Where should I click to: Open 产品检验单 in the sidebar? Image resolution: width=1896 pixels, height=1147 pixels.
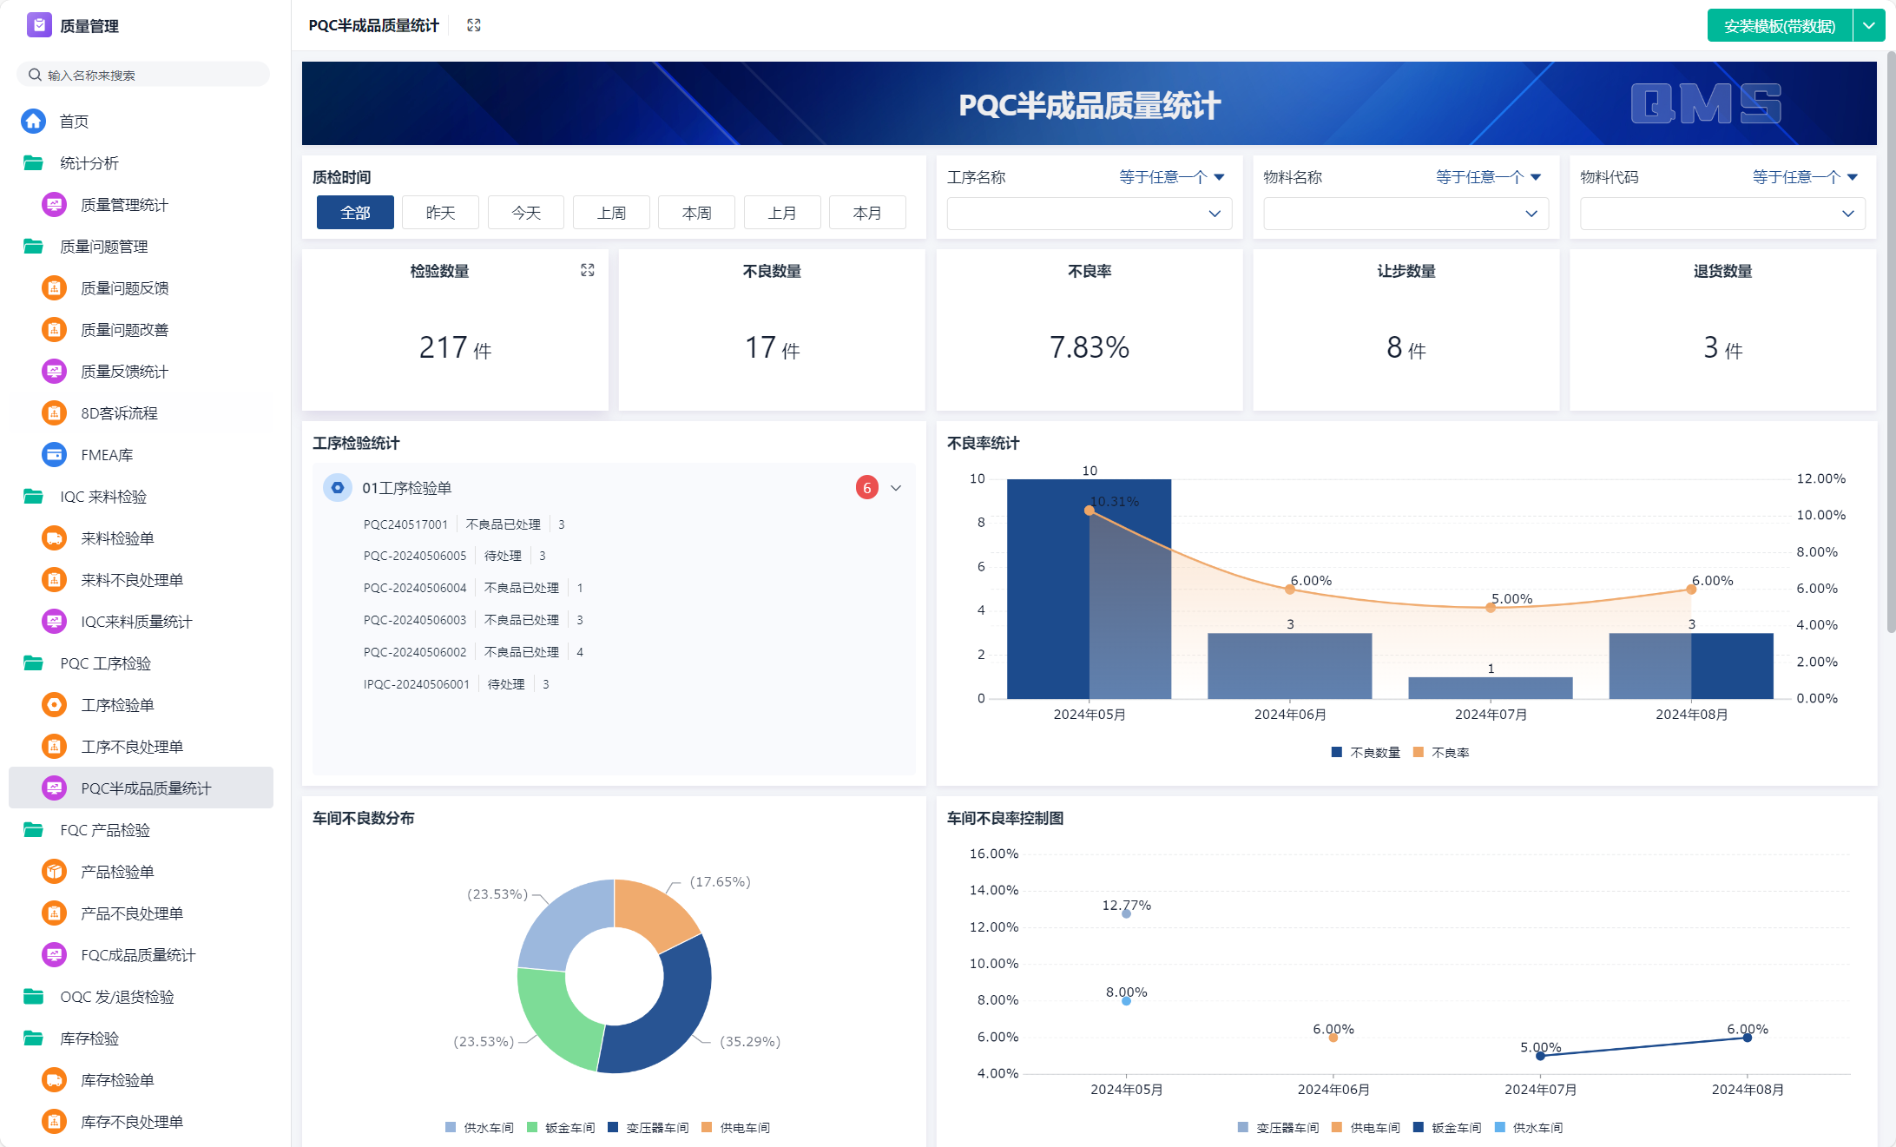click(117, 872)
